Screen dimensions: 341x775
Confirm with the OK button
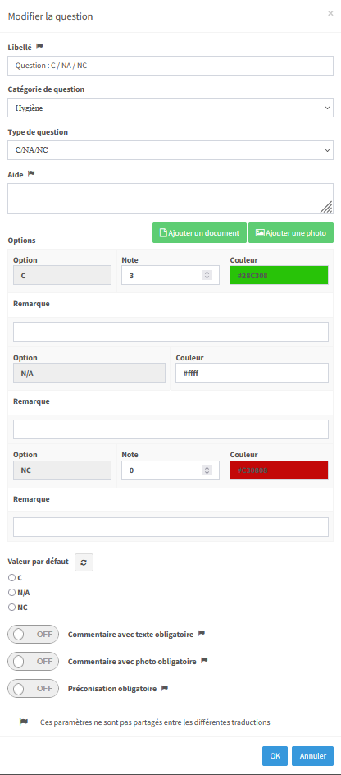pos(275,756)
